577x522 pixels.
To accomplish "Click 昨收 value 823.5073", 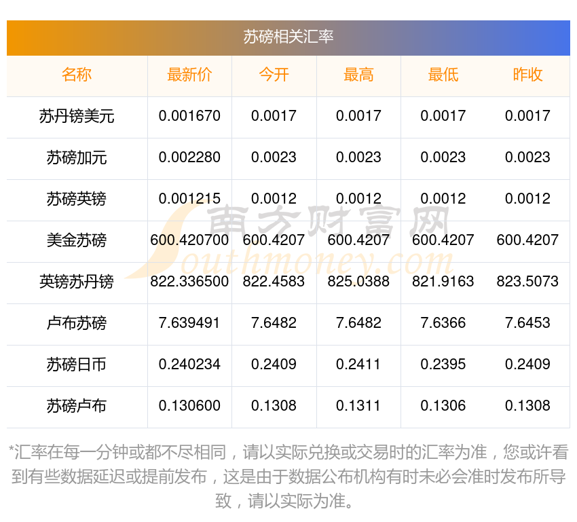I will pos(527,282).
